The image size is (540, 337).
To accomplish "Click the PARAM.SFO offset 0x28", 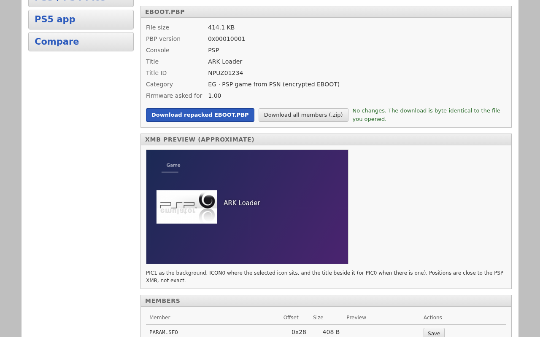I will (x=299, y=332).
